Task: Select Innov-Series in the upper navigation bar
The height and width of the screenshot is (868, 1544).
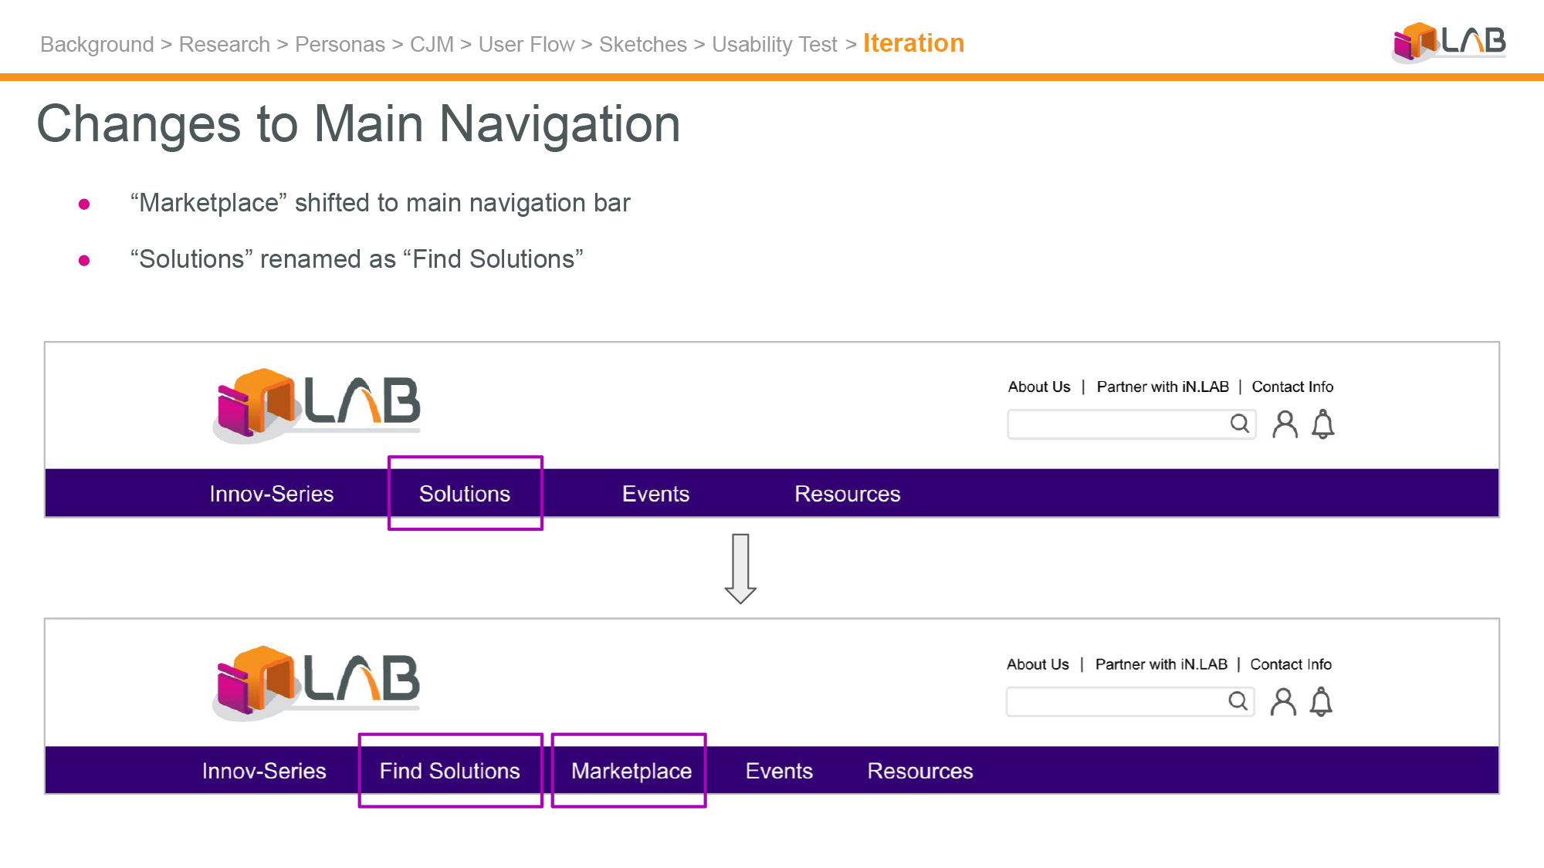Action: pyautogui.click(x=272, y=494)
